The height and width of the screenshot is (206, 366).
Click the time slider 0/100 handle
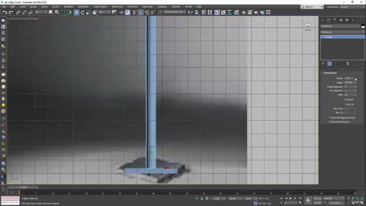click(x=23, y=187)
